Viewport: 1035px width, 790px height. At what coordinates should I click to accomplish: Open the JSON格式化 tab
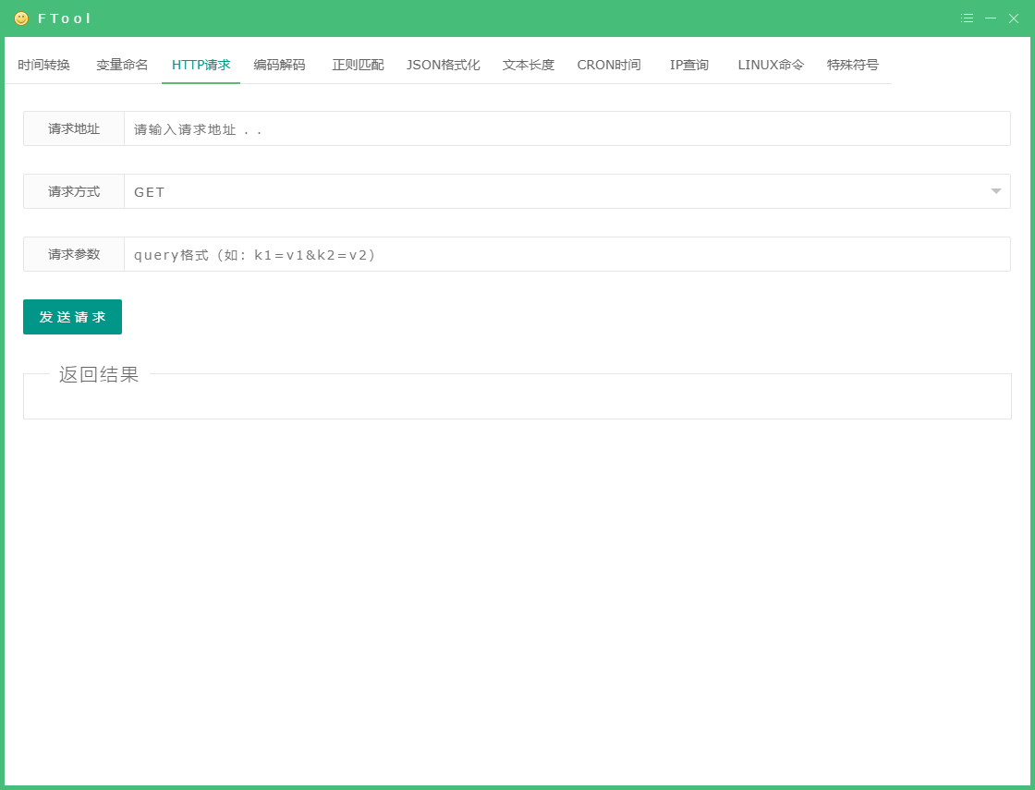(443, 65)
